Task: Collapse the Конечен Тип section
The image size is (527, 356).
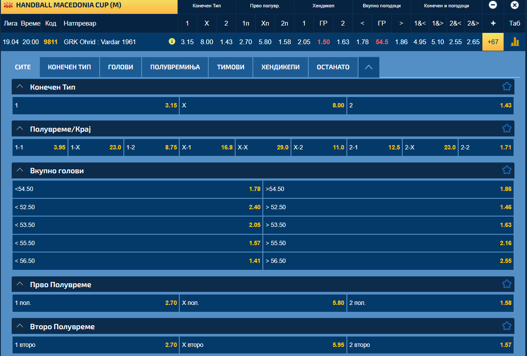Action: tap(19, 87)
